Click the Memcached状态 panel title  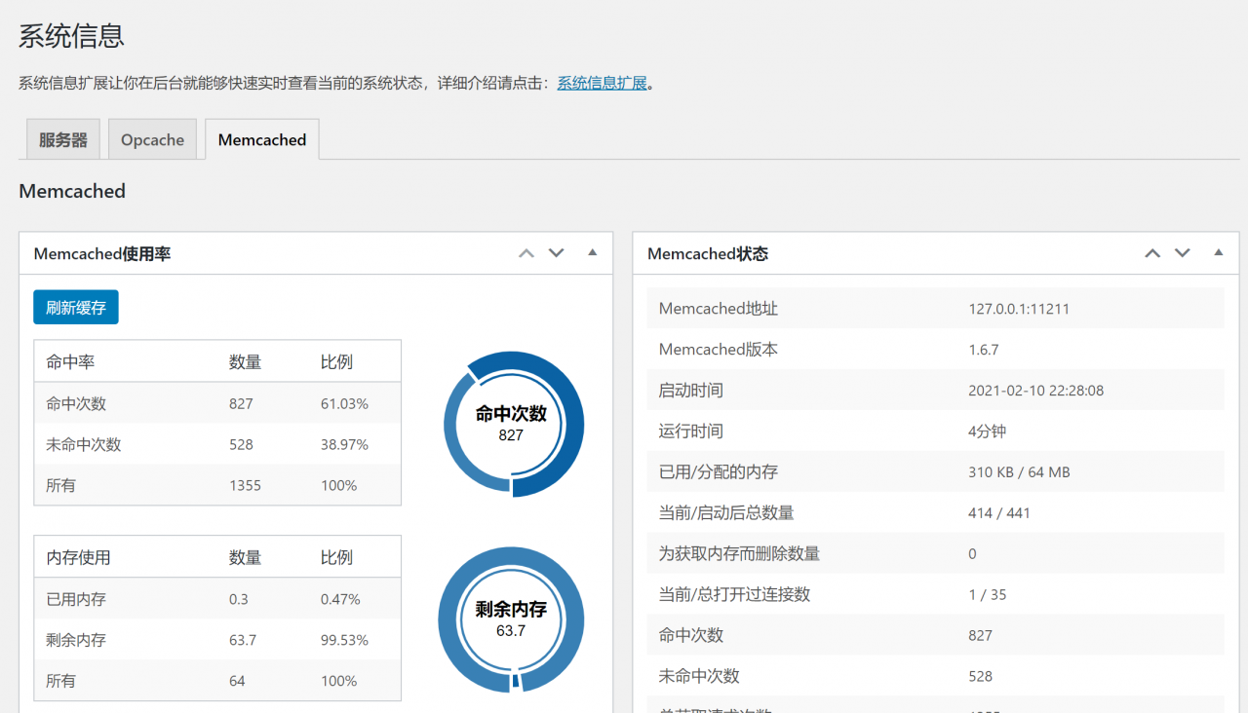pos(708,254)
